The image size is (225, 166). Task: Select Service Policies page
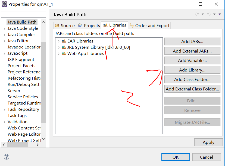(23, 97)
